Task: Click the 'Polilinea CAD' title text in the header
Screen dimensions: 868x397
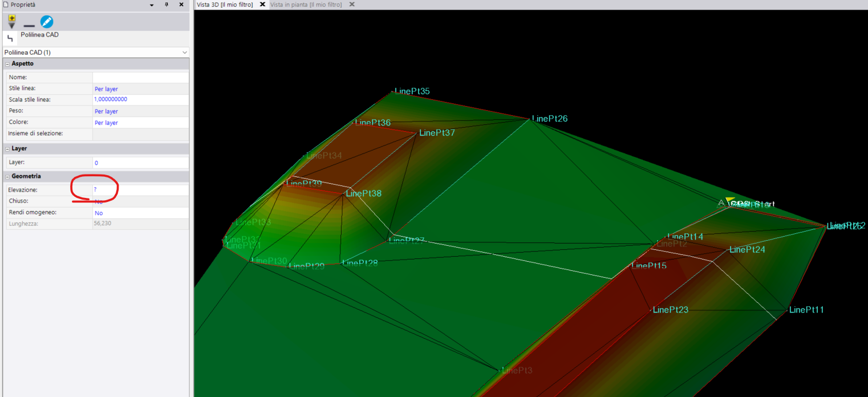Action: 40,35
